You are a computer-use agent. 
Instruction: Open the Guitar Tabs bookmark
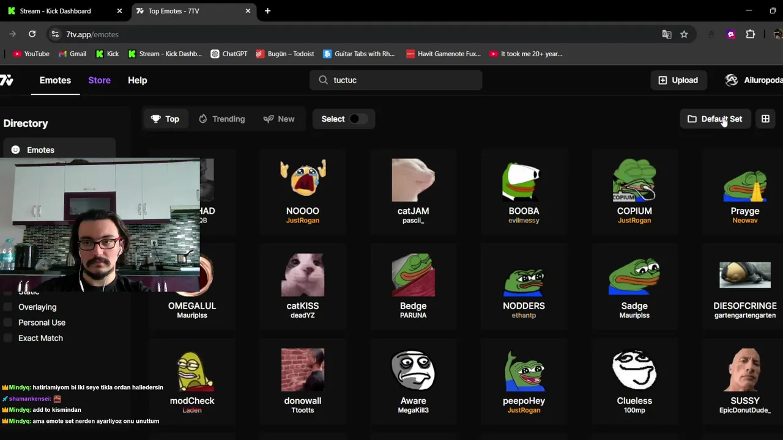click(x=359, y=54)
